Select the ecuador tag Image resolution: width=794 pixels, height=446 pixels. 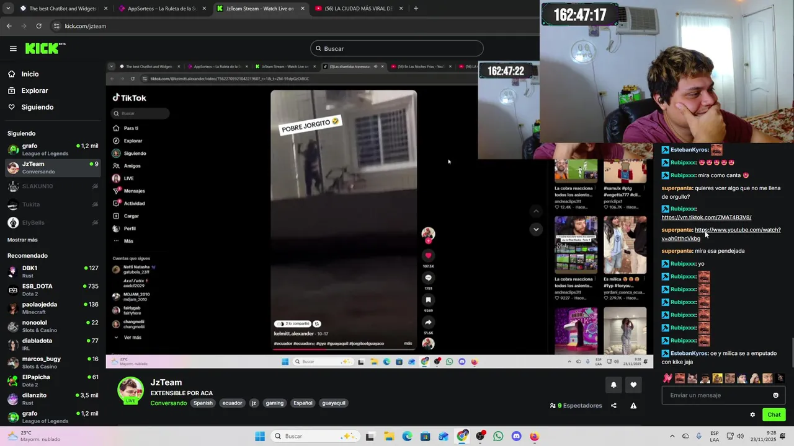click(233, 403)
